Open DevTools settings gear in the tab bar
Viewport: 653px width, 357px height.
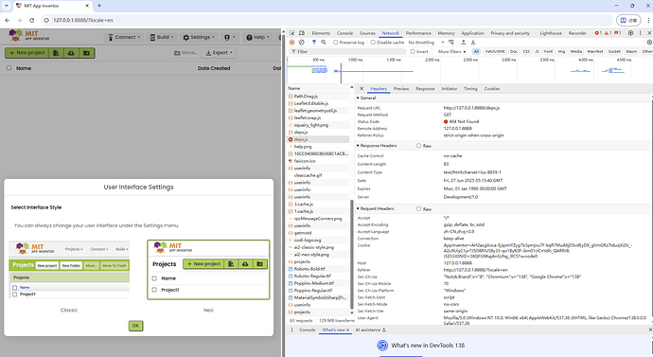630,33
